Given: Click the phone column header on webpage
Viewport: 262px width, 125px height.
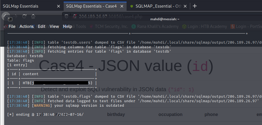Looking at the screenshot, I should click(211, 115).
